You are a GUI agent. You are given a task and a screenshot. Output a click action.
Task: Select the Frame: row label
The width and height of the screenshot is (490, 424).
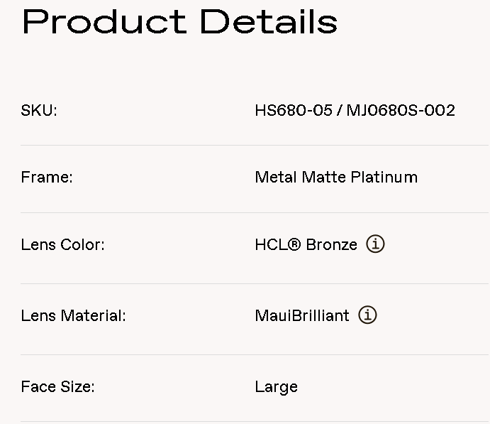click(47, 178)
